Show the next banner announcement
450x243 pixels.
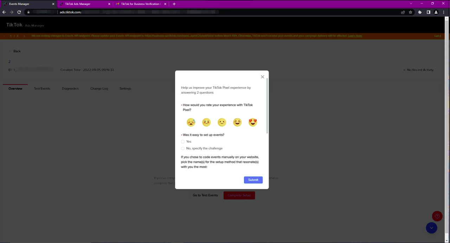coord(24,36)
